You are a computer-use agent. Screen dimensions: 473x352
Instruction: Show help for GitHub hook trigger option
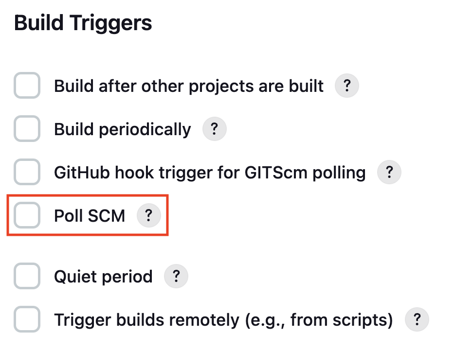point(389,172)
